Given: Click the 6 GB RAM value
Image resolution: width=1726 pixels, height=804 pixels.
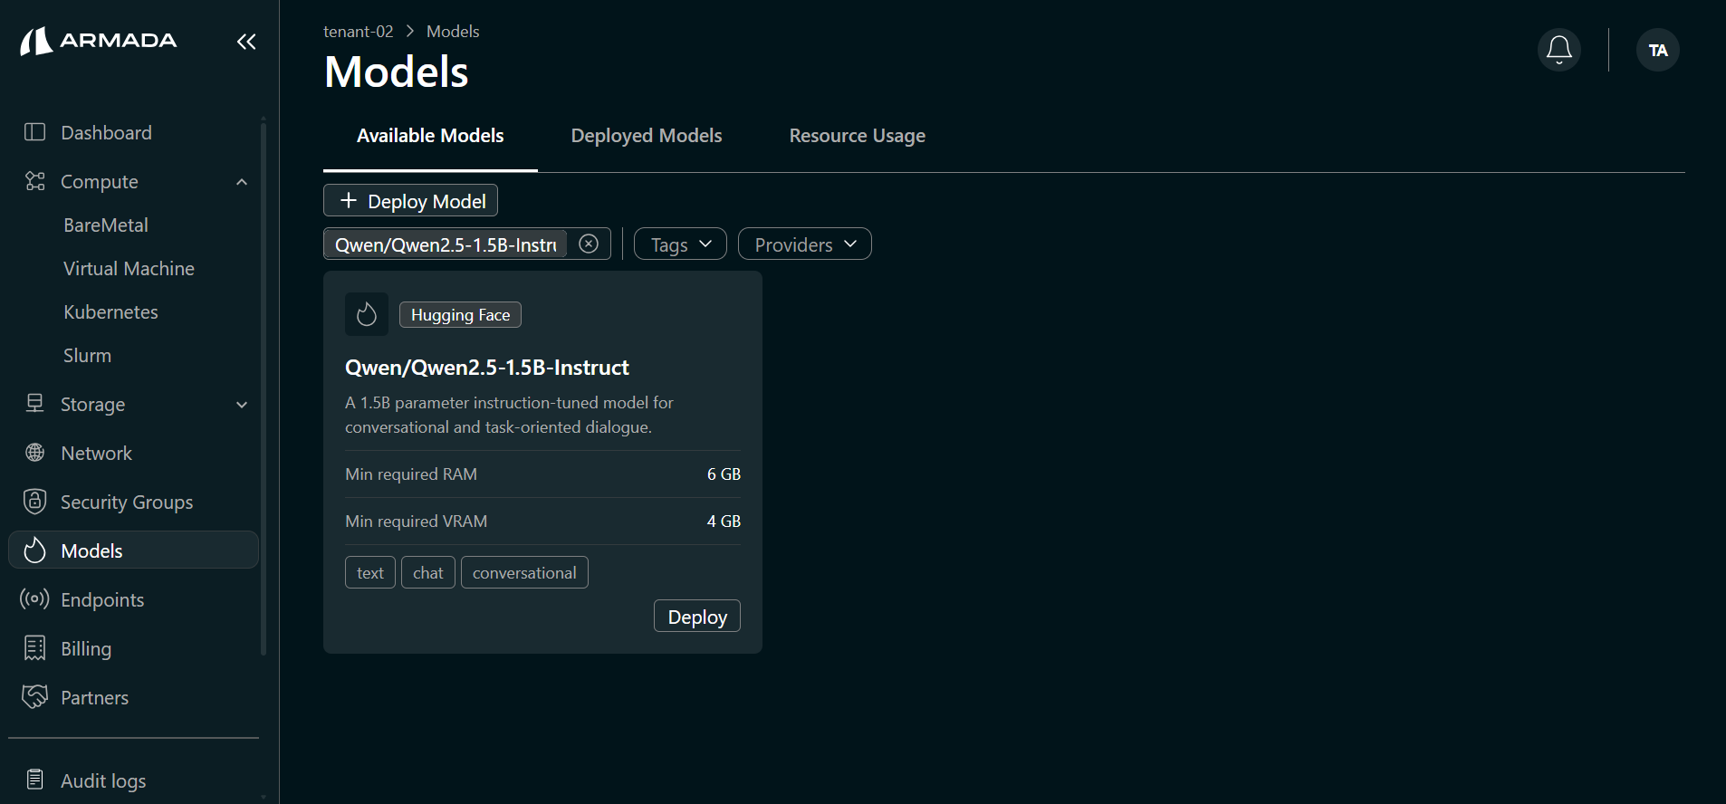Looking at the screenshot, I should point(724,474).
